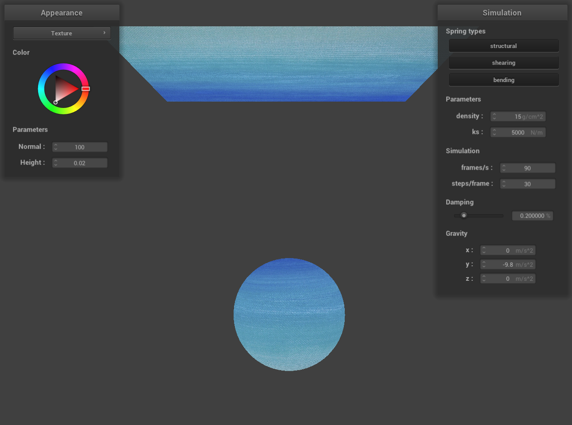
Task: Click the red hue selector handle
Action: pos(85,89)
